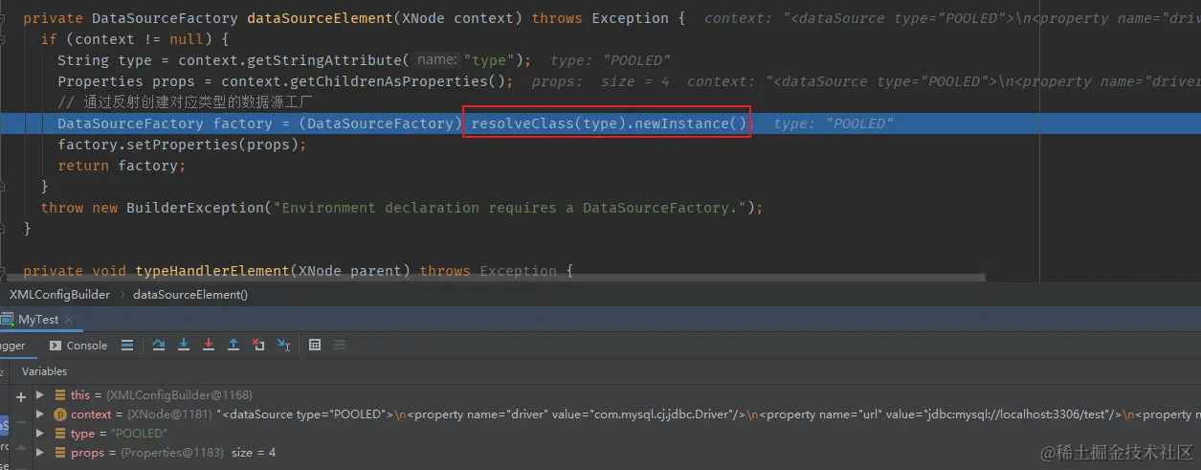Expand the context variable node

click(40, 414)
